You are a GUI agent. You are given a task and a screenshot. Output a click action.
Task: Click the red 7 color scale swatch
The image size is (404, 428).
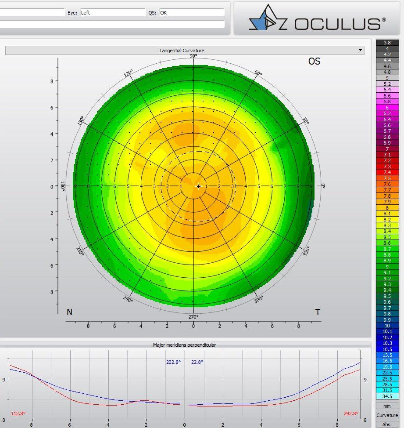pos(387,149)
